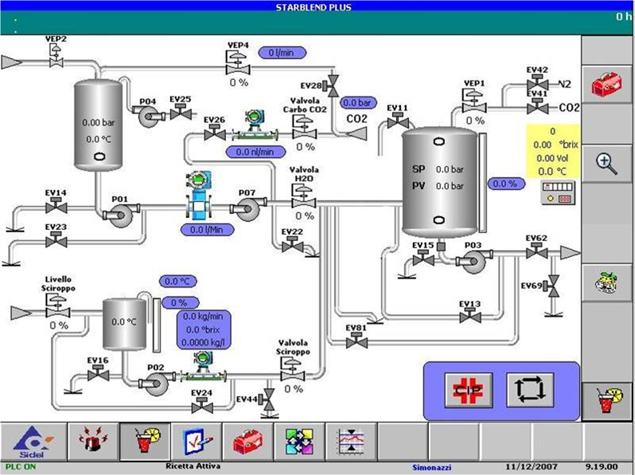Click the magnifier zoom button

[x=607, y=164]
